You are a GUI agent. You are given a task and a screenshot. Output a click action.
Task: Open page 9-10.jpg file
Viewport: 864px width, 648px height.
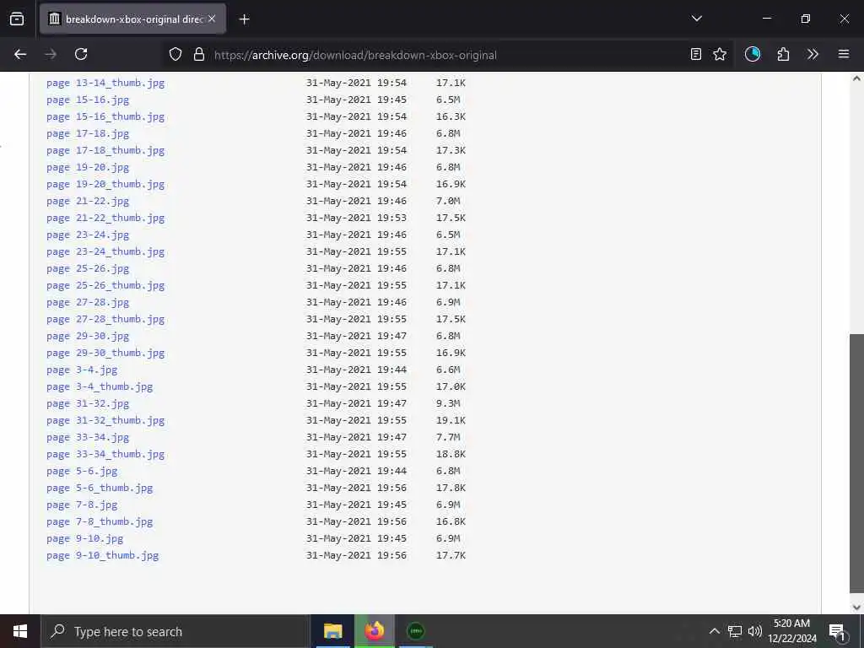coord(84,538)
